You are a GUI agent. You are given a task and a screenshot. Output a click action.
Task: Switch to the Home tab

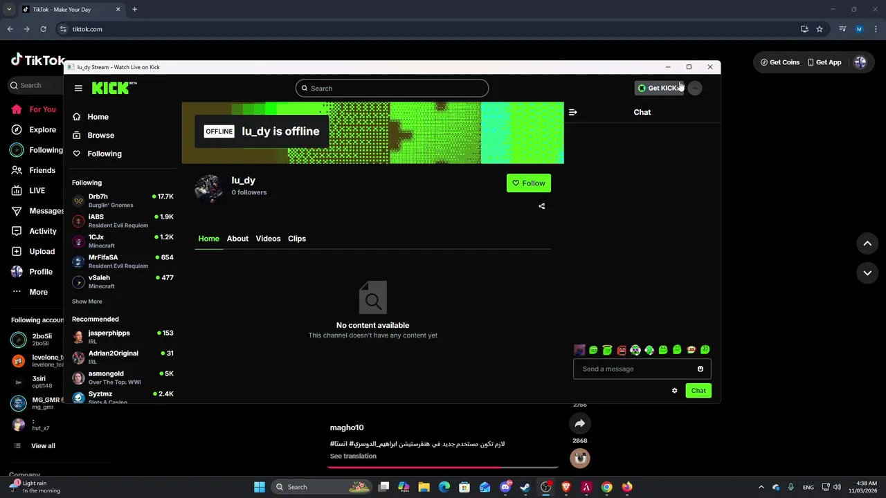208,239
